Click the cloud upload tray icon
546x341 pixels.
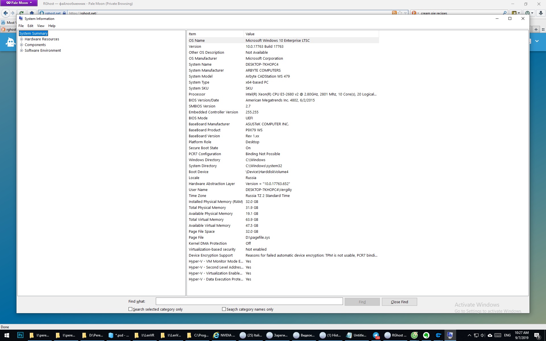490,335
